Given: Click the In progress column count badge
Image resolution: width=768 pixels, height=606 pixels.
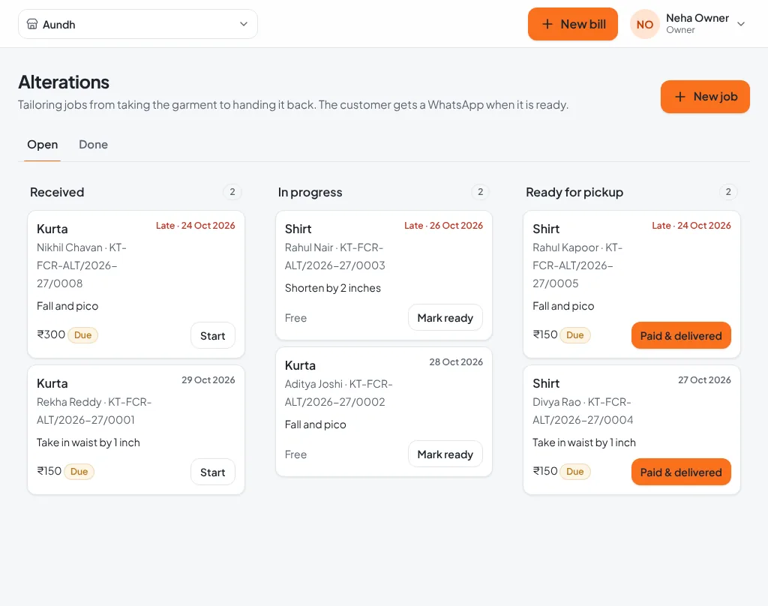Looking at the screenshot, I should click(x=480, y=192).
